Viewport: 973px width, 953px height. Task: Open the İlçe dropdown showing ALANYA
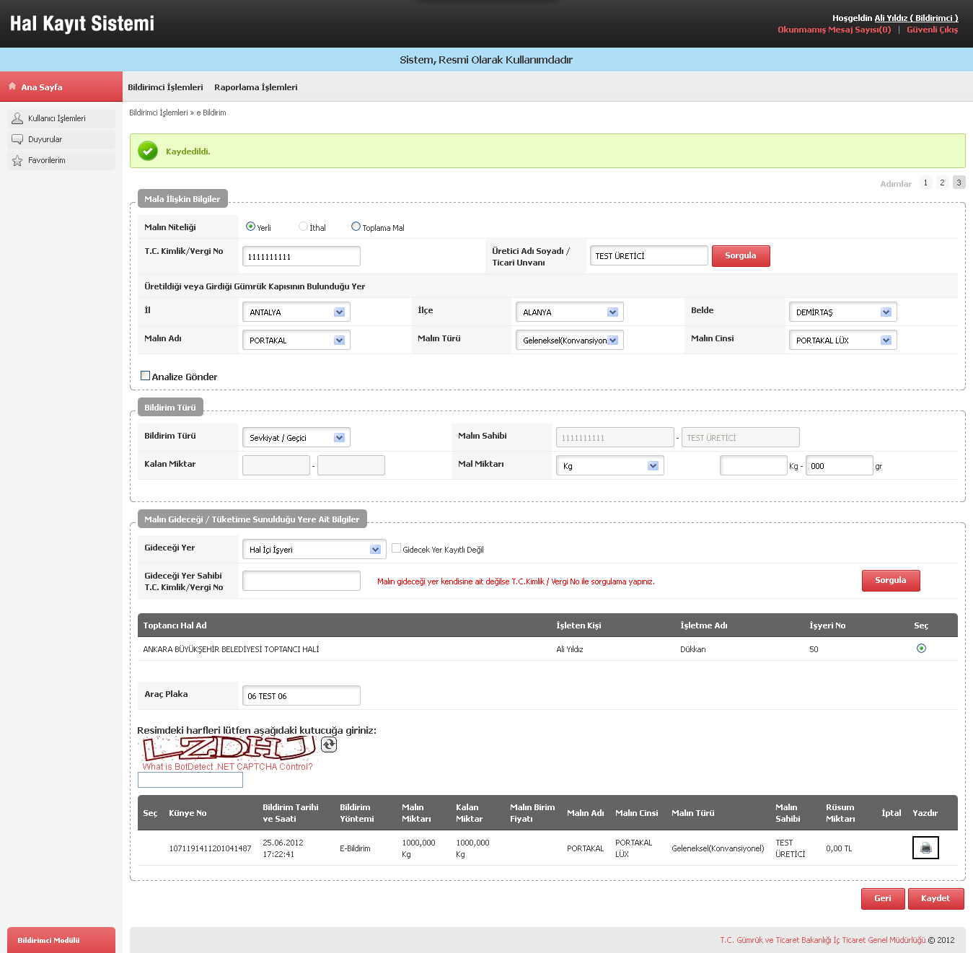click(x=569, y=312)
